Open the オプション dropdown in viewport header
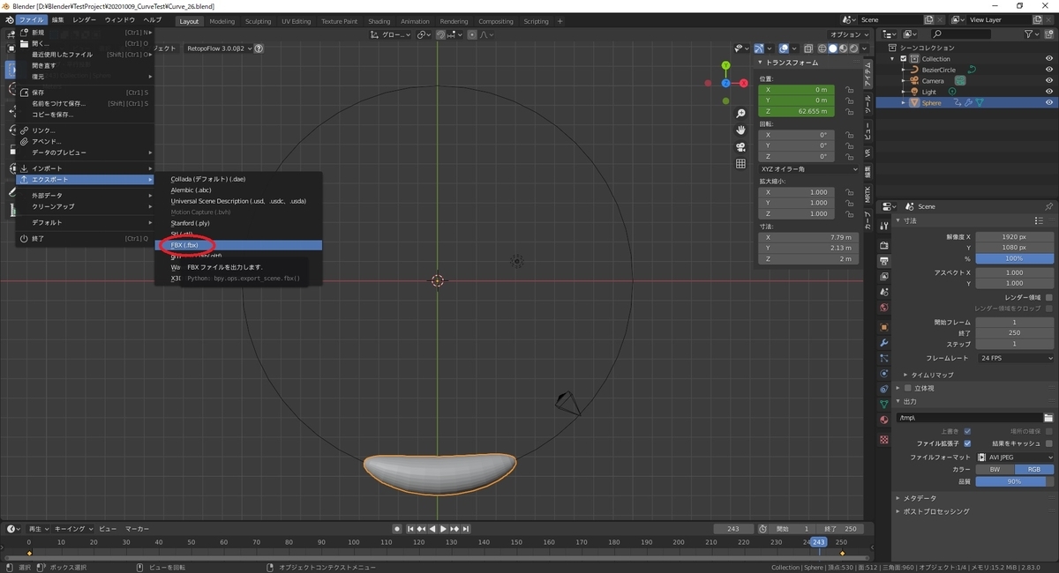The height and width of the screenshot is (573, 1059). coord(849,34)
